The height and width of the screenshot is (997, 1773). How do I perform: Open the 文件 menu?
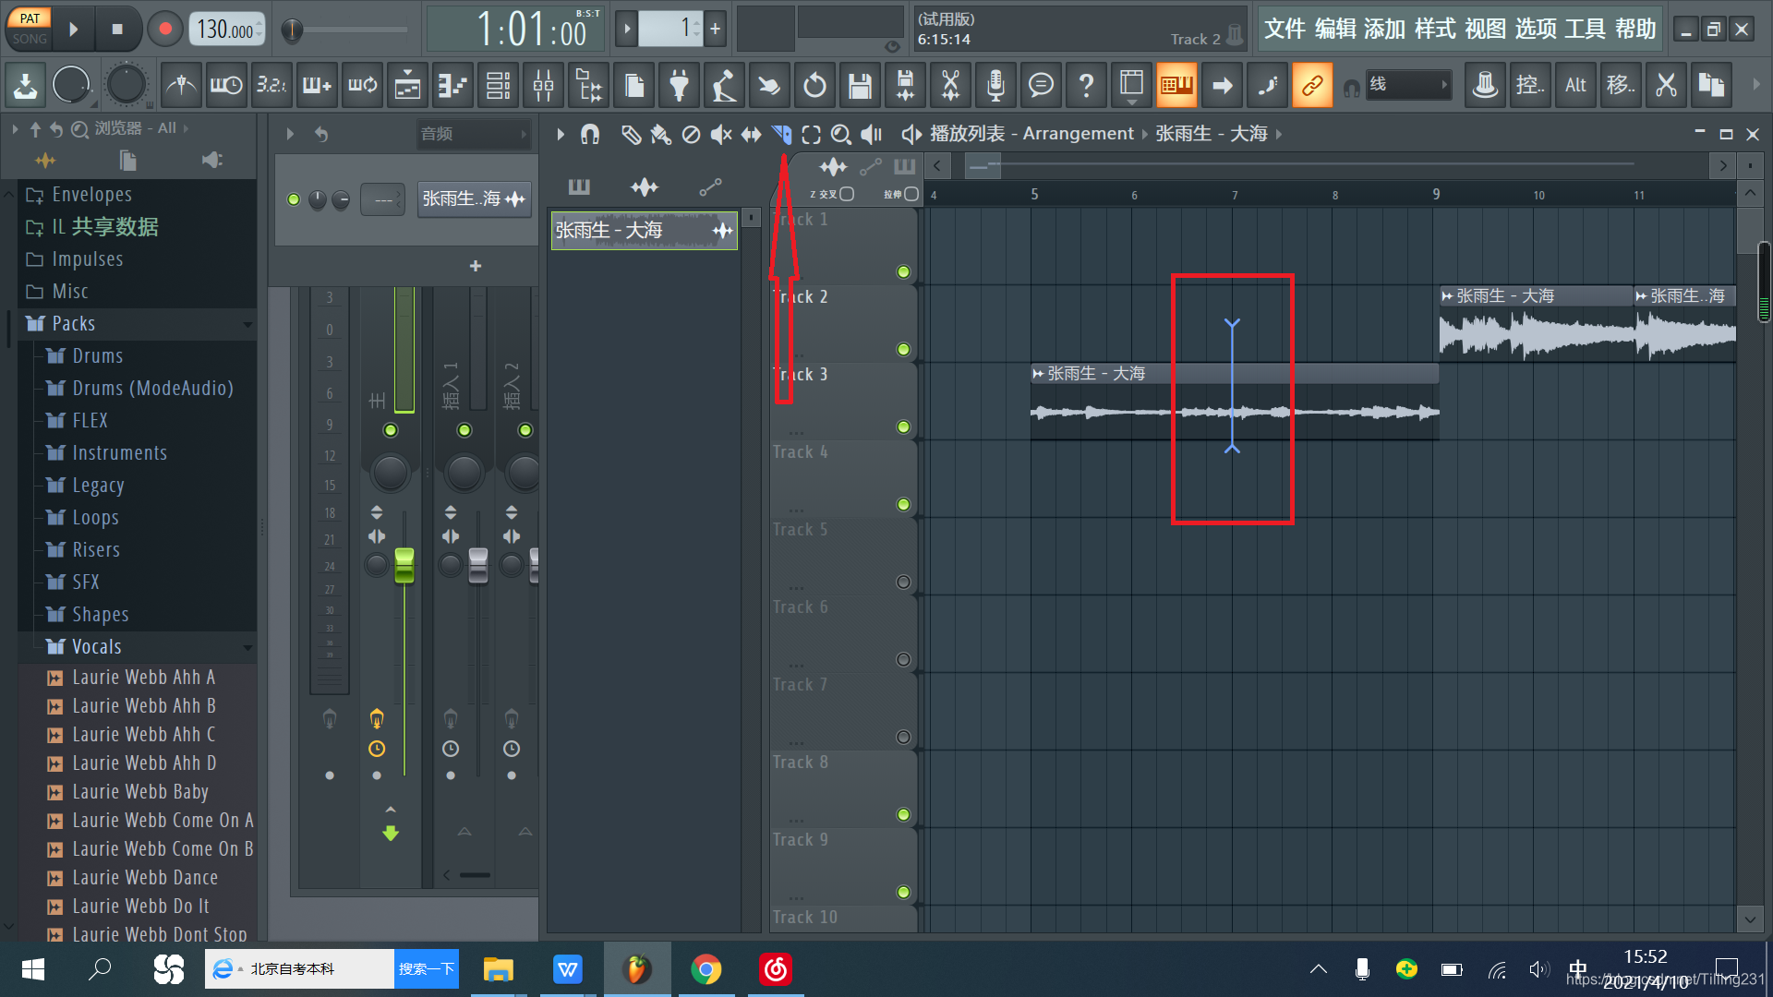pyautogui.click(x=1284, y=30)
